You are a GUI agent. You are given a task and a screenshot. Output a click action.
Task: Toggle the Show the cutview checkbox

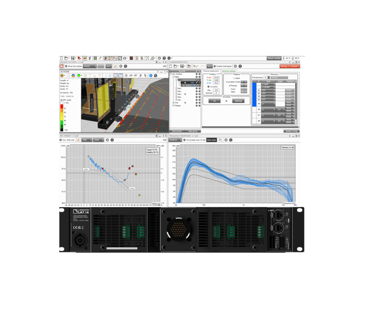click(66, 66)
